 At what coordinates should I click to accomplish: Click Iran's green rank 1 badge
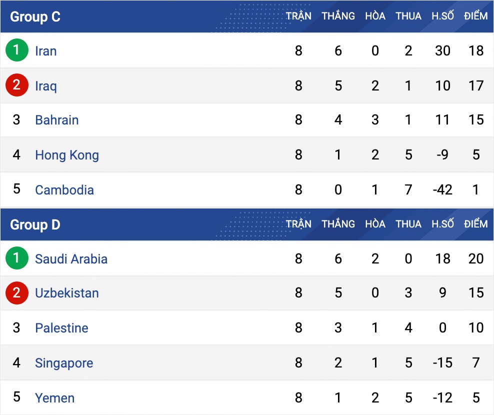pos(17,50)
